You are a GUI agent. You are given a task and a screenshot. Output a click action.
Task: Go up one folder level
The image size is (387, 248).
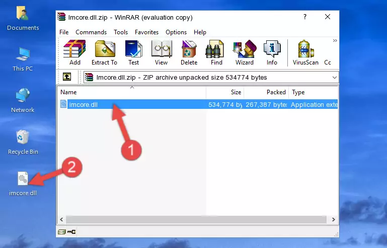[67, 77]
